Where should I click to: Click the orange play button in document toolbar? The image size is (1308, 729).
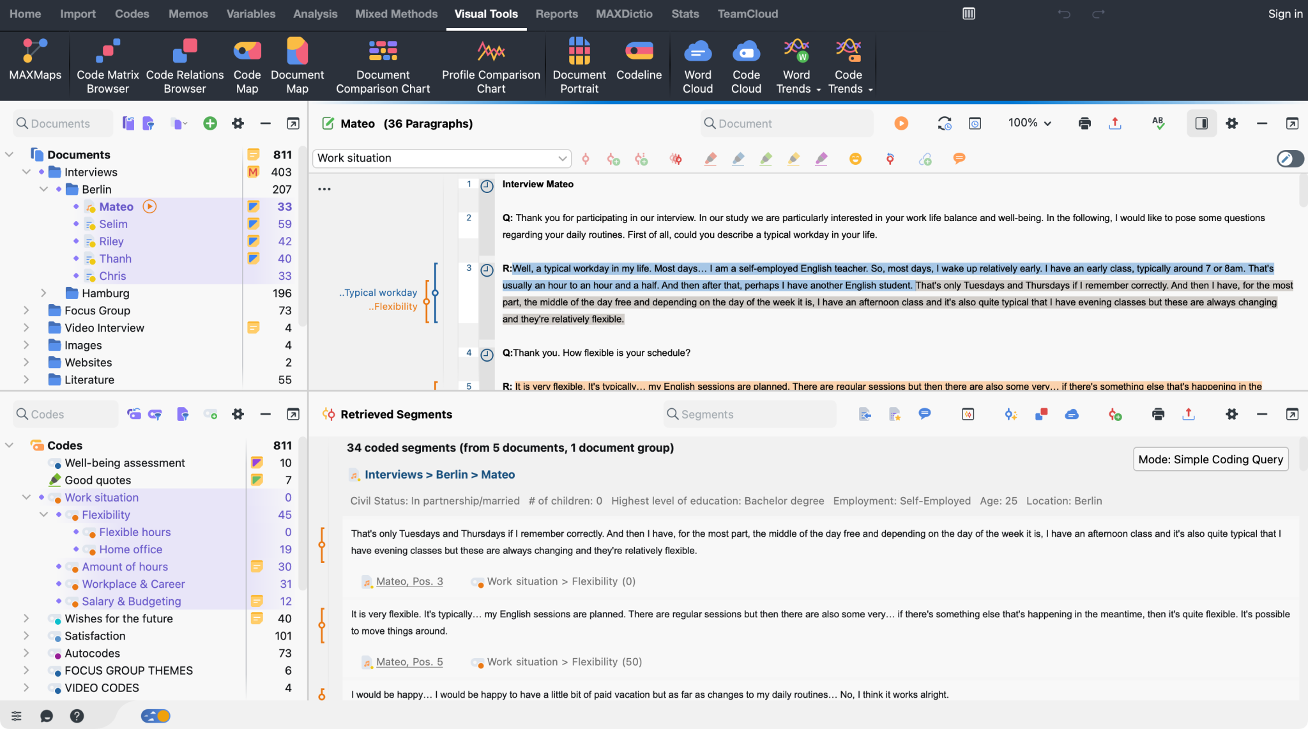(901, 123)
